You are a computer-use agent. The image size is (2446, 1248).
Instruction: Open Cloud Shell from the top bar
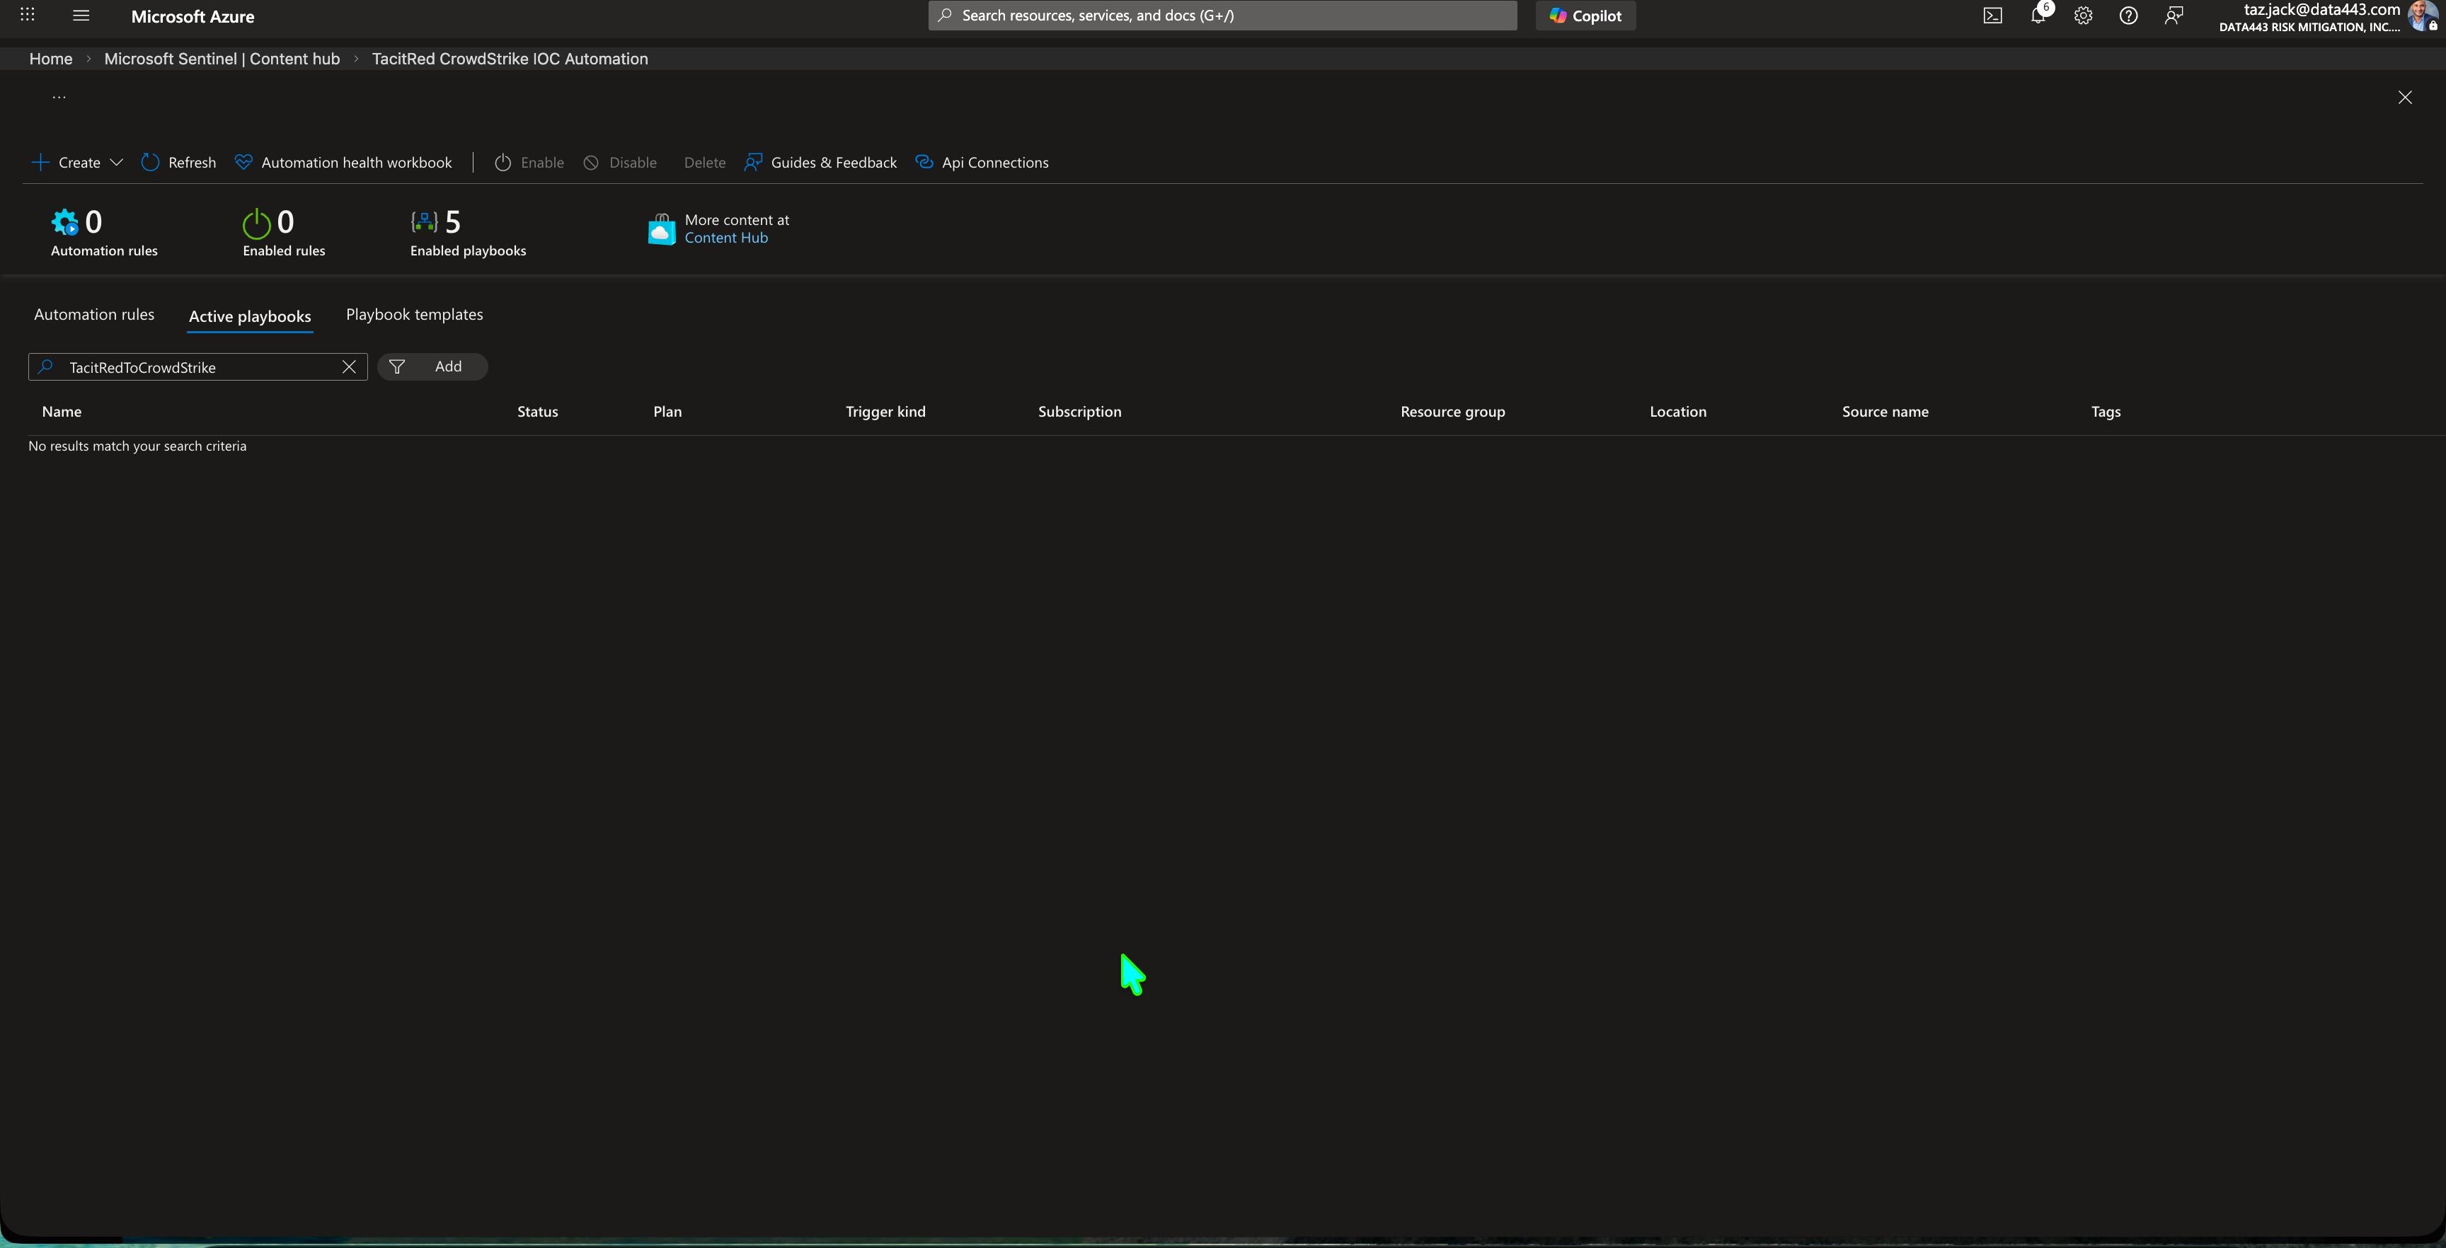(1992, 15)
